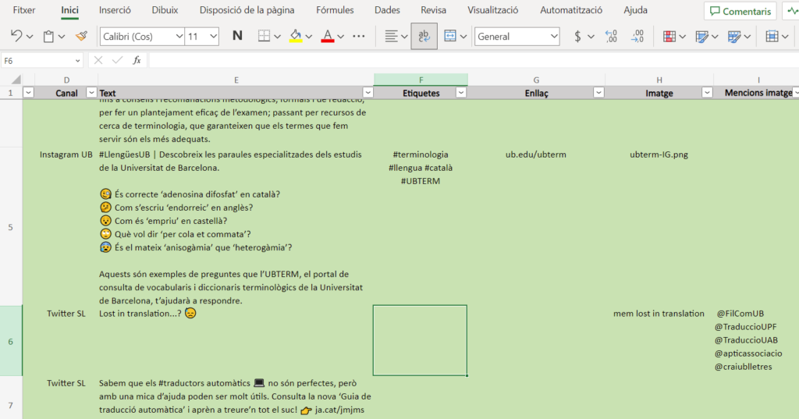The height and width of the screenshot is (419, 799).
Task: Click the red font color icon
Action: pyautogui.click(x=328, y=37)
